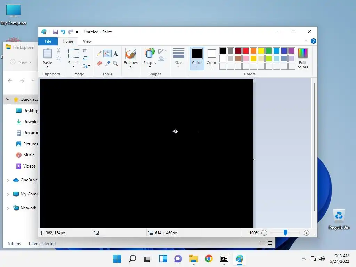Pick the red color swatch
Viewport: 356px width, 267px height.
[246, 51]
